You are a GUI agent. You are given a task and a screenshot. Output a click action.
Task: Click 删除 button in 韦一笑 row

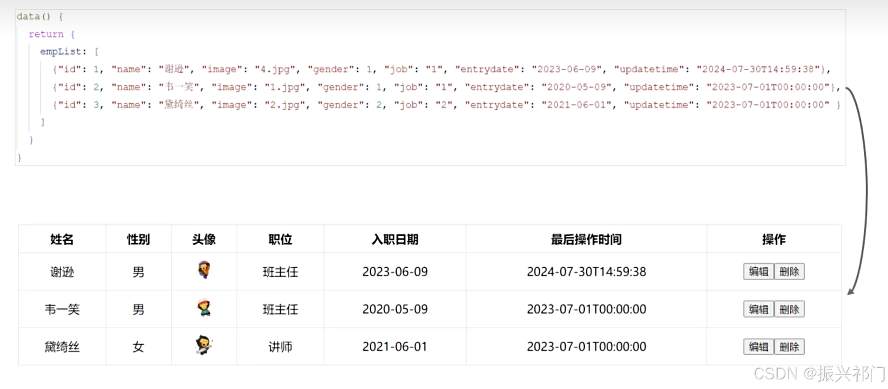pos(789,309)
